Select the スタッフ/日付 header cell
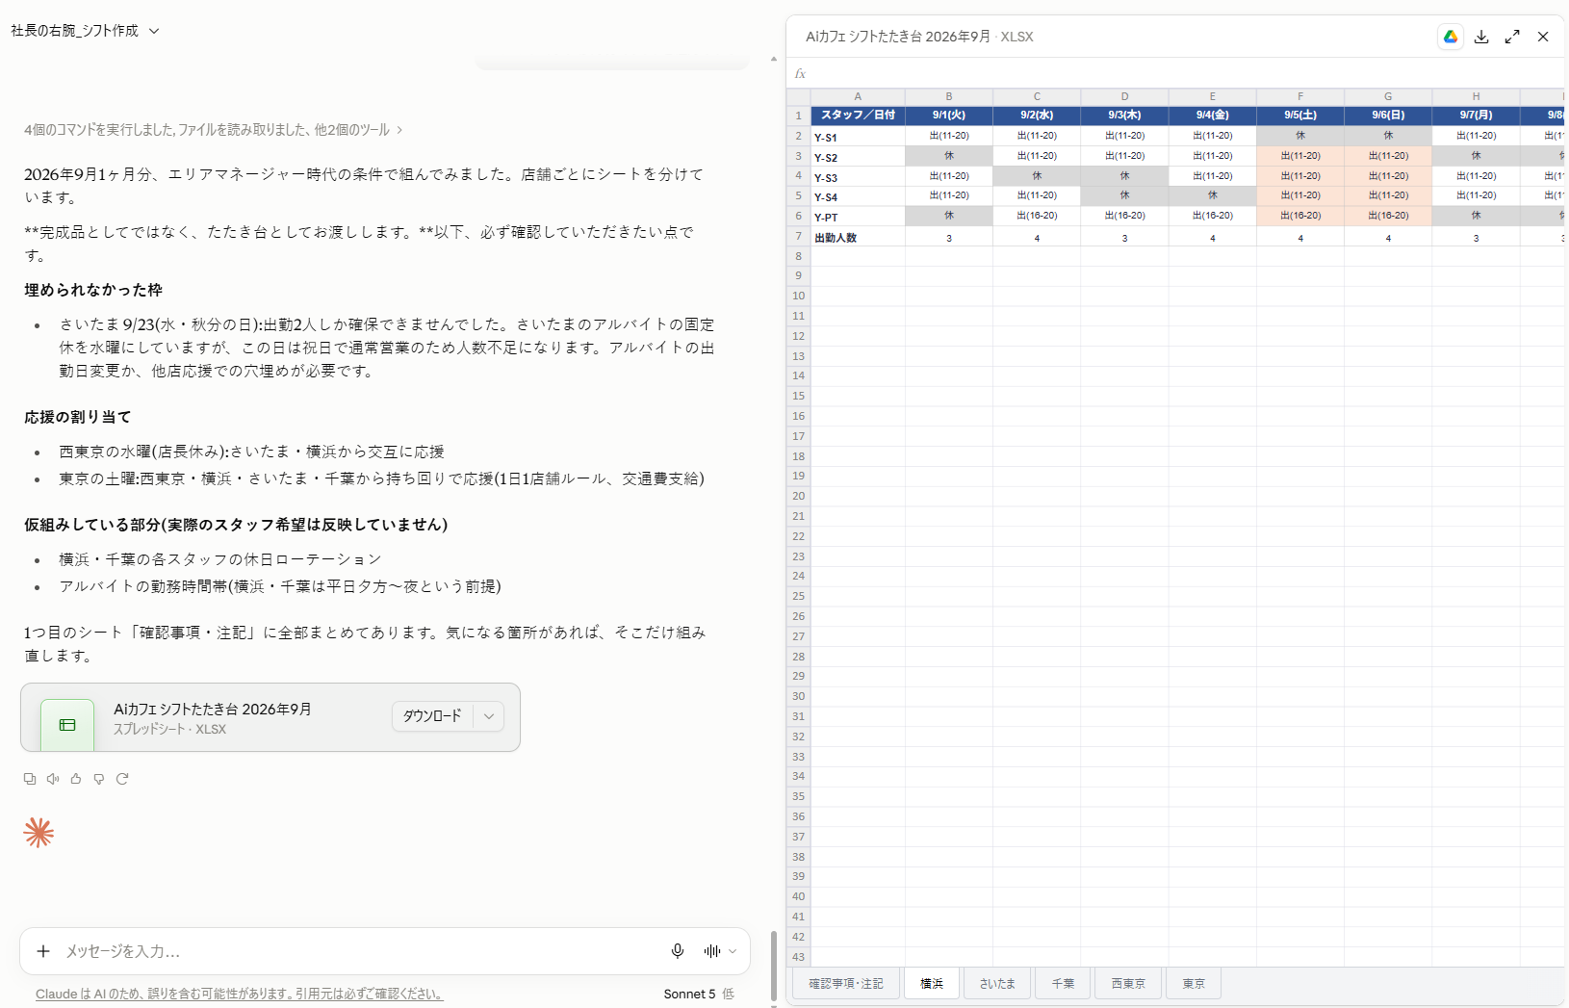The height and width of the screenshot is (1008, 1569). [x=858, y=115]
